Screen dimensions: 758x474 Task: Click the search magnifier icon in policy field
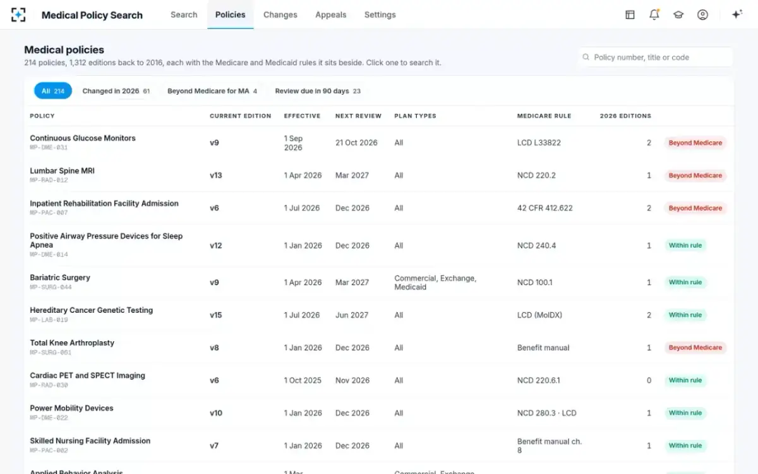coord(586,57)
